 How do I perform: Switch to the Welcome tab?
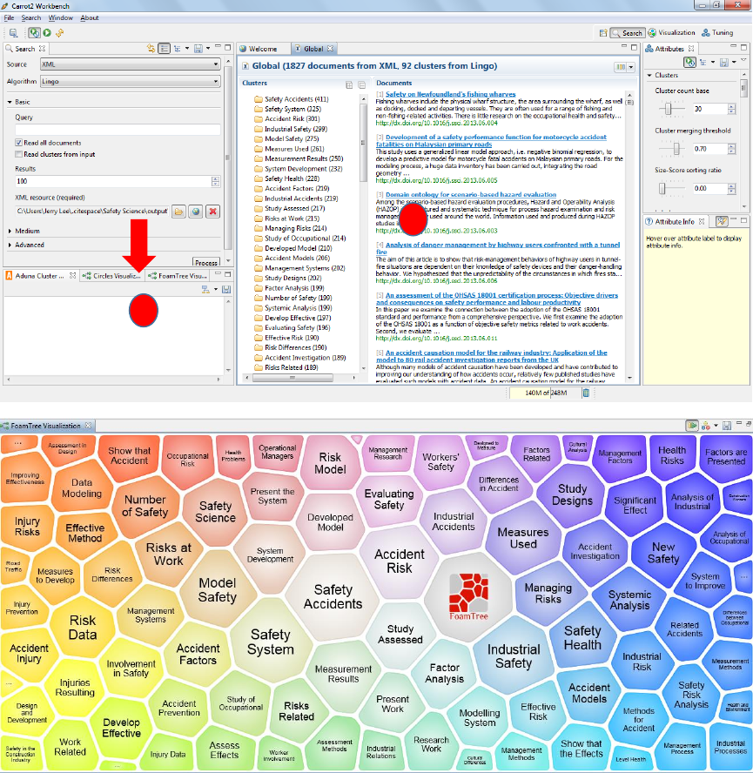(x=263, y=49)
